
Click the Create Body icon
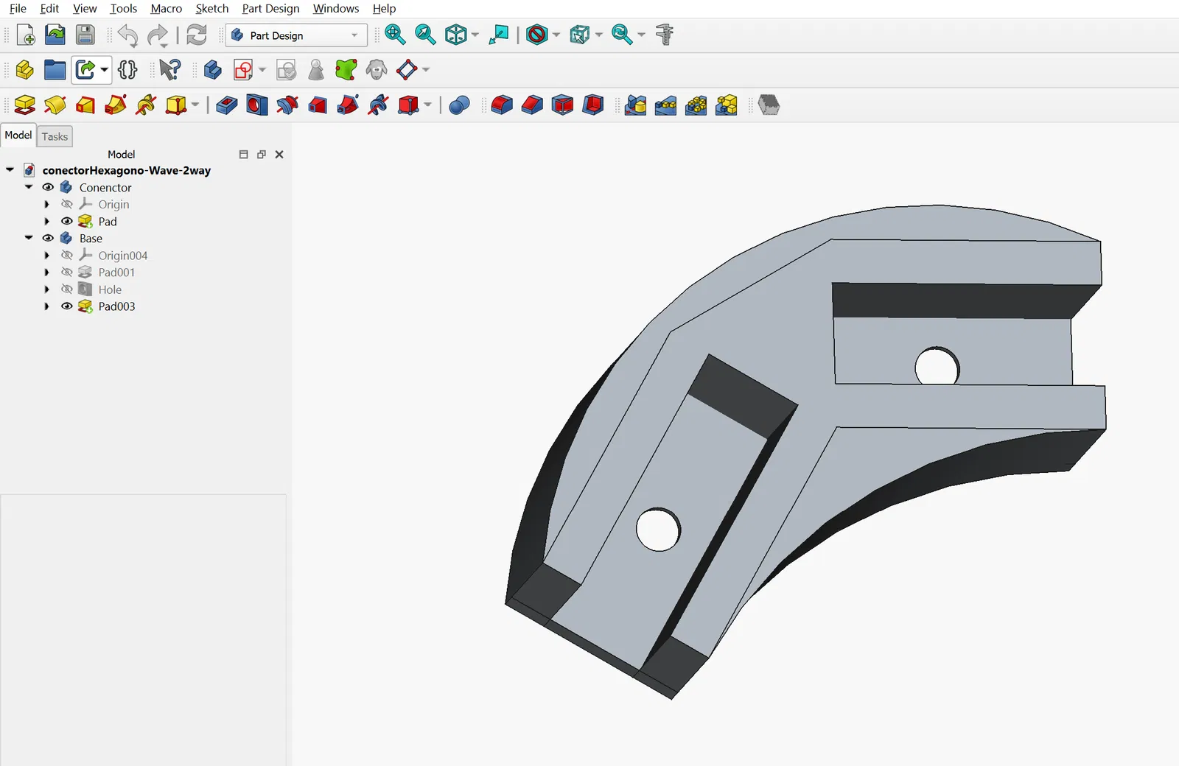point(212,70)
